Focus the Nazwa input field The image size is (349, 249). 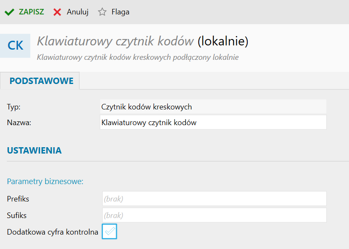click(213, 122)
